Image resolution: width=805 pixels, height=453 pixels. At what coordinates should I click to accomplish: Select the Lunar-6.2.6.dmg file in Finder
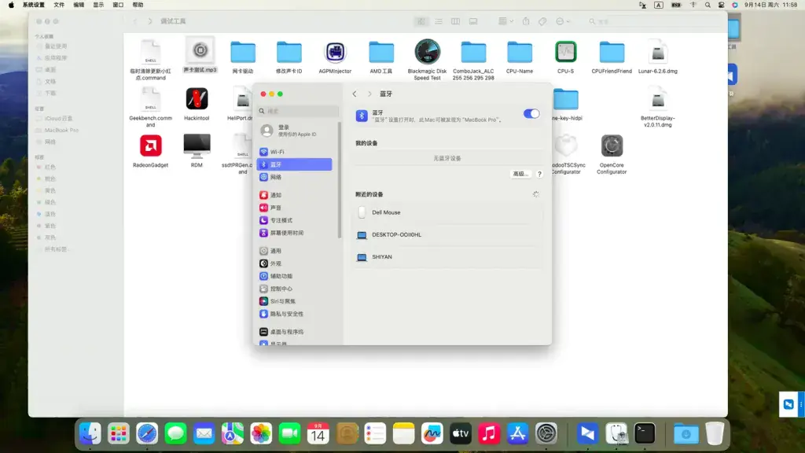658,57
